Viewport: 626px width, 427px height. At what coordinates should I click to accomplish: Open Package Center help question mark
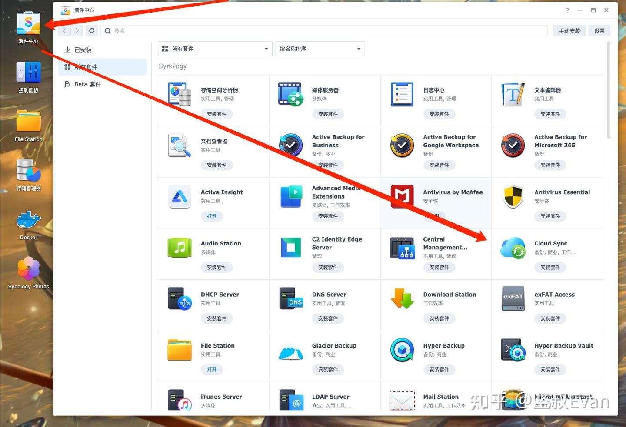pyautogui.click(x=567, y=10)
